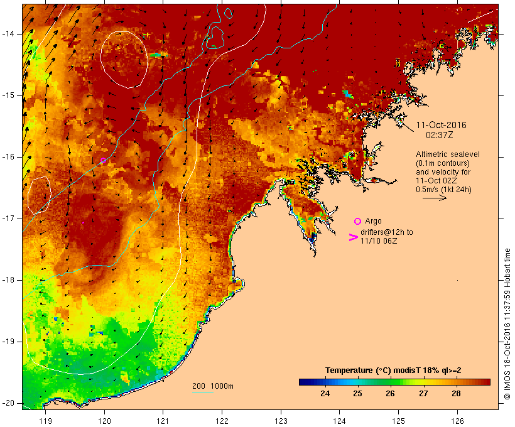This screenshot has width=515, height=427.
Task: Click the '(0.1m contours)' text
Action: [x=443, y=163]
